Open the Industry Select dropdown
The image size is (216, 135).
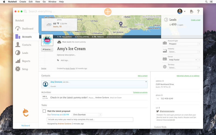[x=184, y=52]
